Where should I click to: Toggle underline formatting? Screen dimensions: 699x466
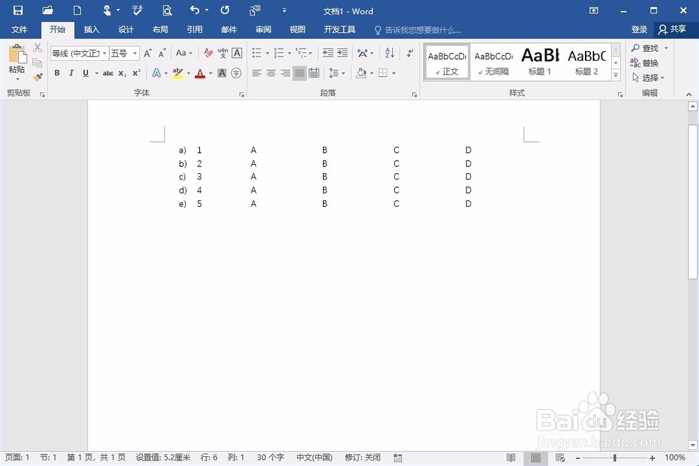click(85, 73)
